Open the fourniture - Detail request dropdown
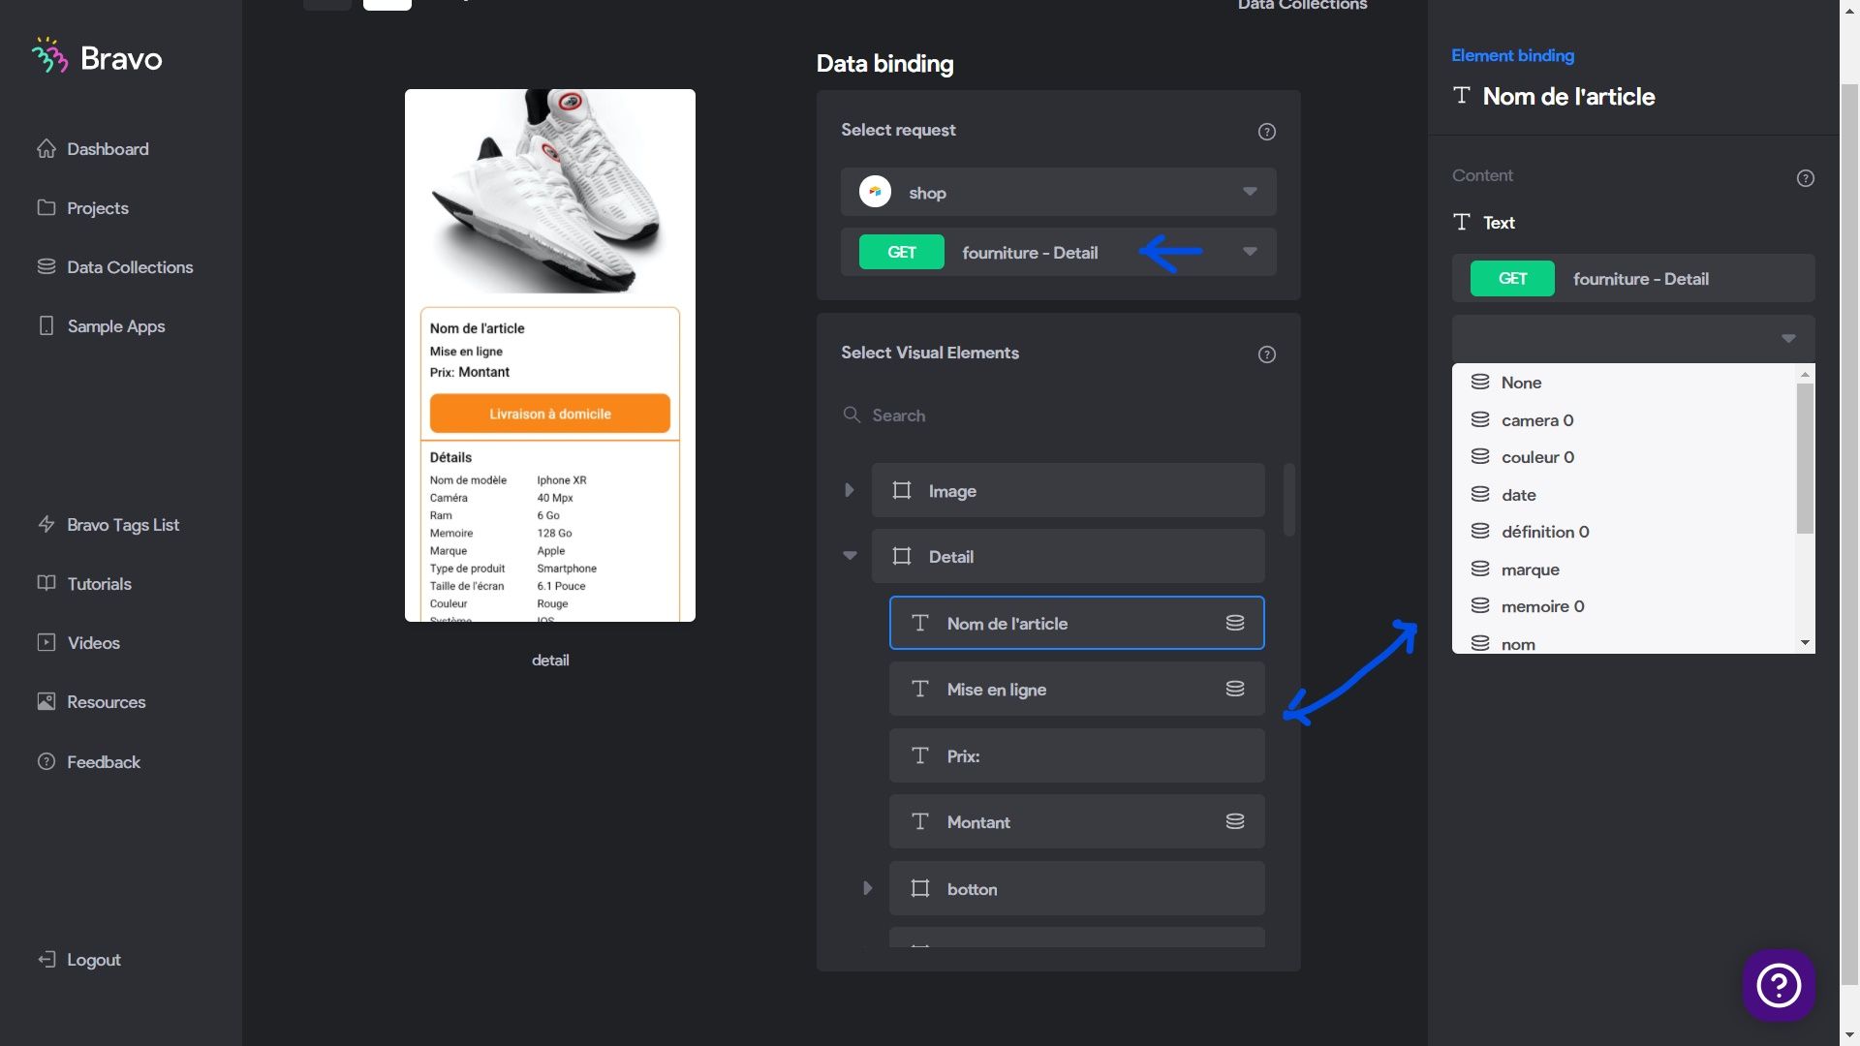This screenshot has height=1046, width=1860. pos(1058,252)
